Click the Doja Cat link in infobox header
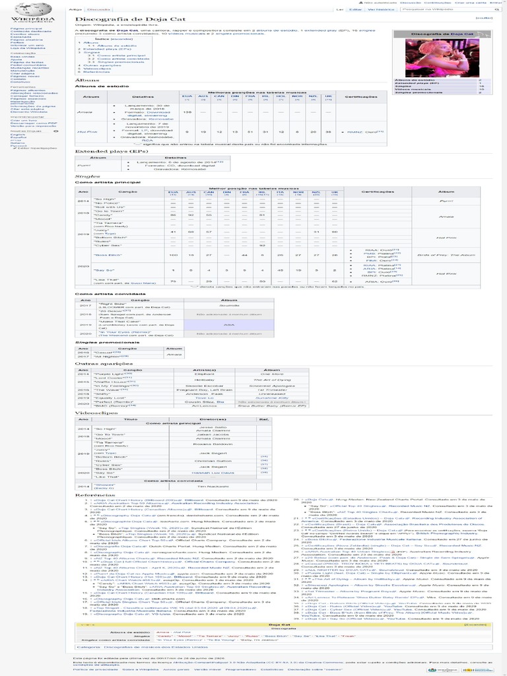 click(462, 34)
